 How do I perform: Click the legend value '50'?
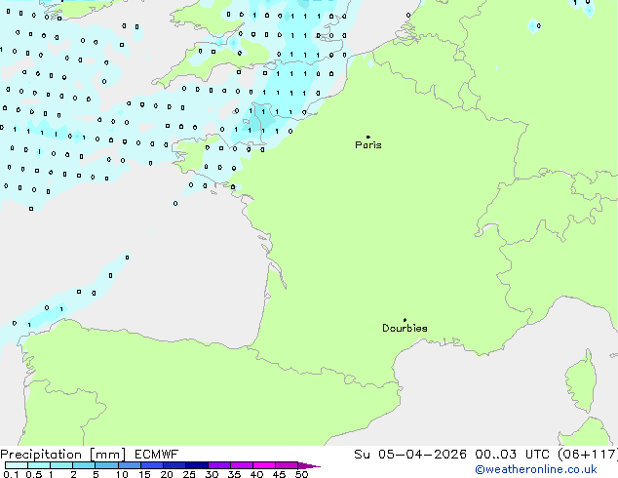click(x=301, y=474)
